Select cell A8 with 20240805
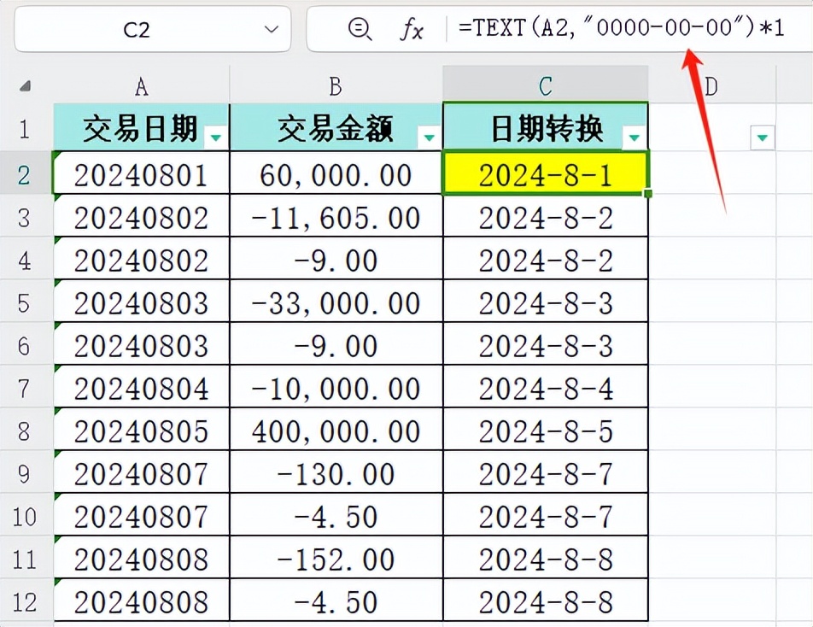Viewport: 813px width, 627px height. [x=141, y=430]
